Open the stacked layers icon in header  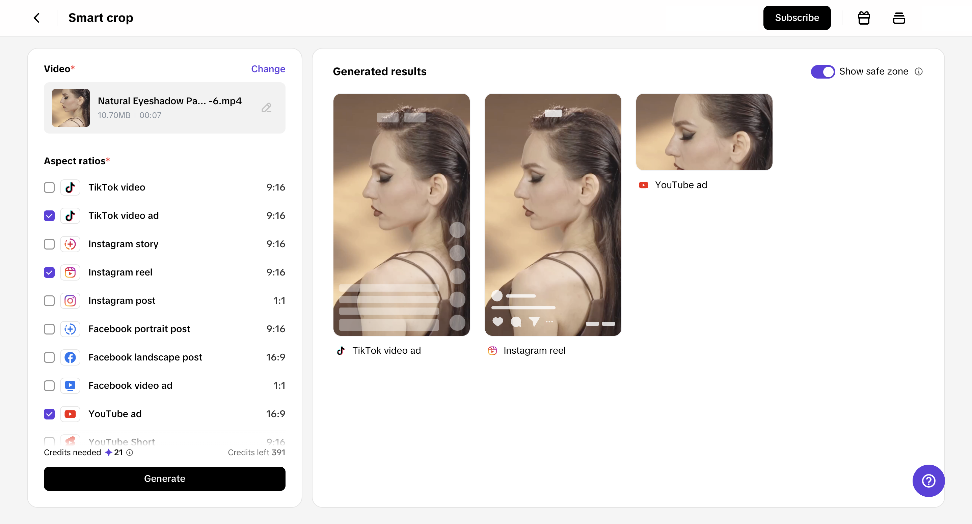(899, 18)
